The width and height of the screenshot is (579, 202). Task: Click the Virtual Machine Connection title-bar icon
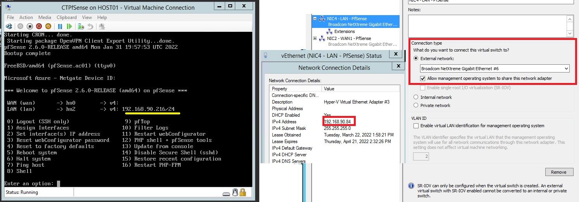point(9,8)
